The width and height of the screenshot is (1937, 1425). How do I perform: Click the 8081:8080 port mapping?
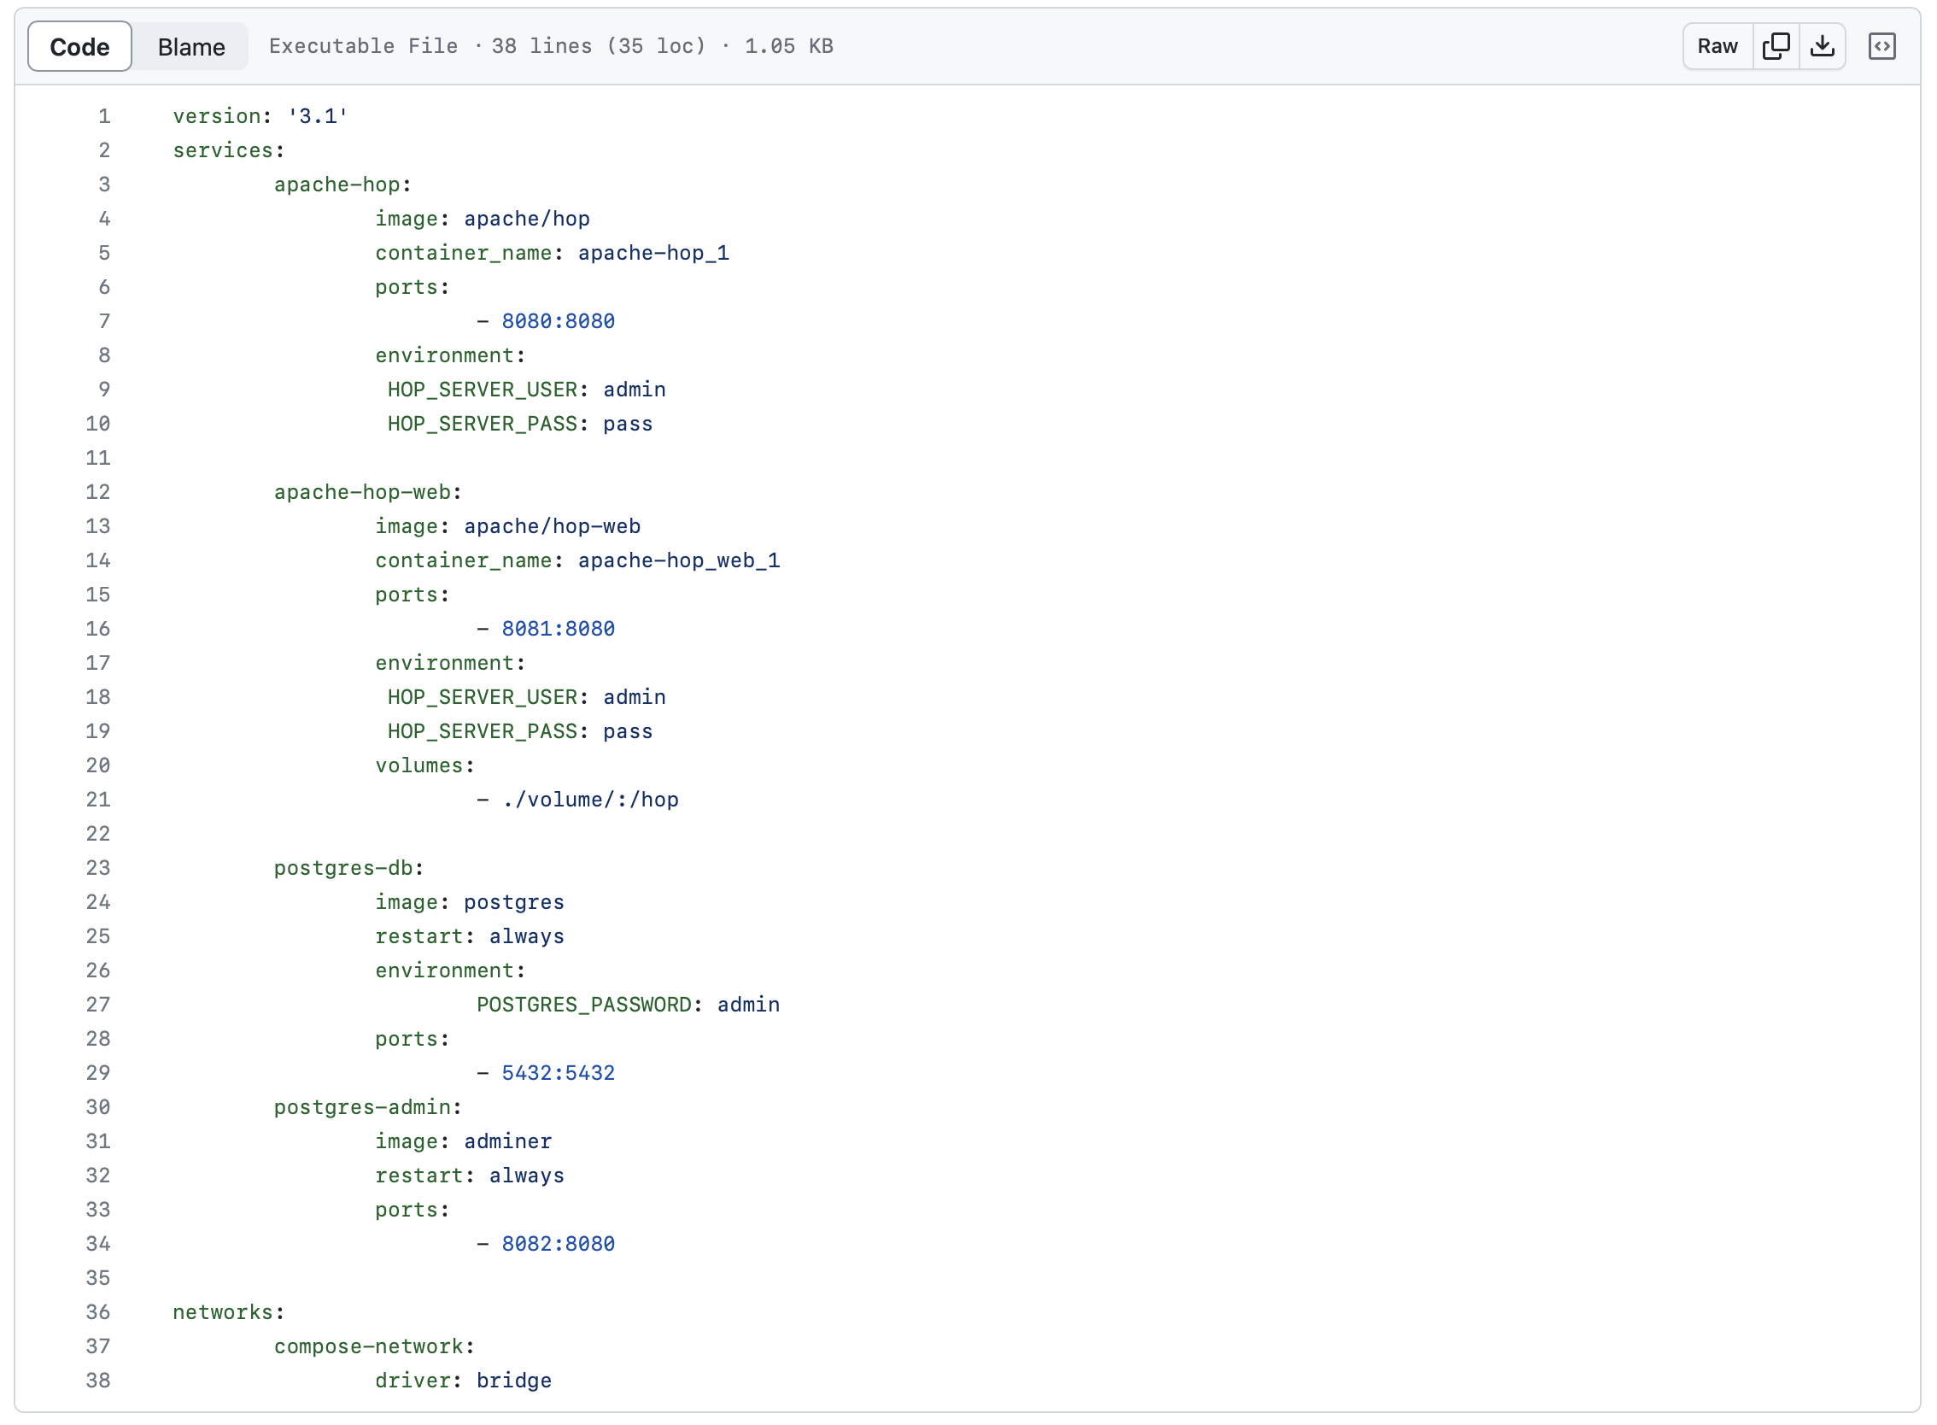pos(558,628)
